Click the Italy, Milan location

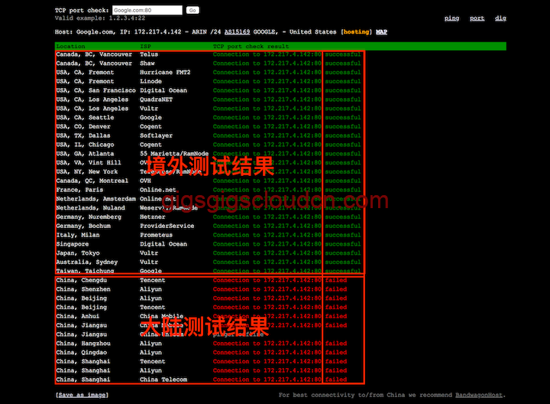[78, 236]
